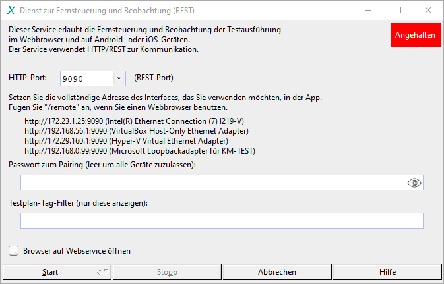Image resolution: width=444 pixels, height=284 pixels.
Task: Expand the HTTP-Port dropdown arrow
Action: pos(119,78)
